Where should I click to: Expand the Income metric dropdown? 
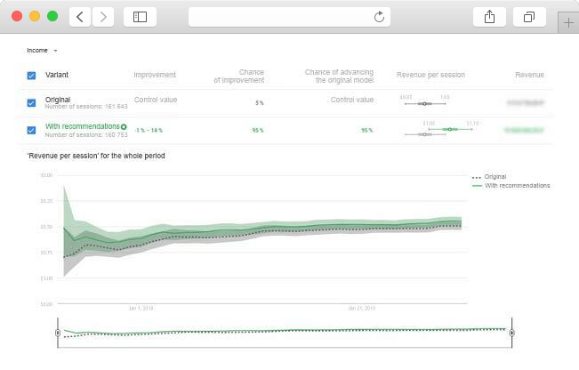[43, 51]
